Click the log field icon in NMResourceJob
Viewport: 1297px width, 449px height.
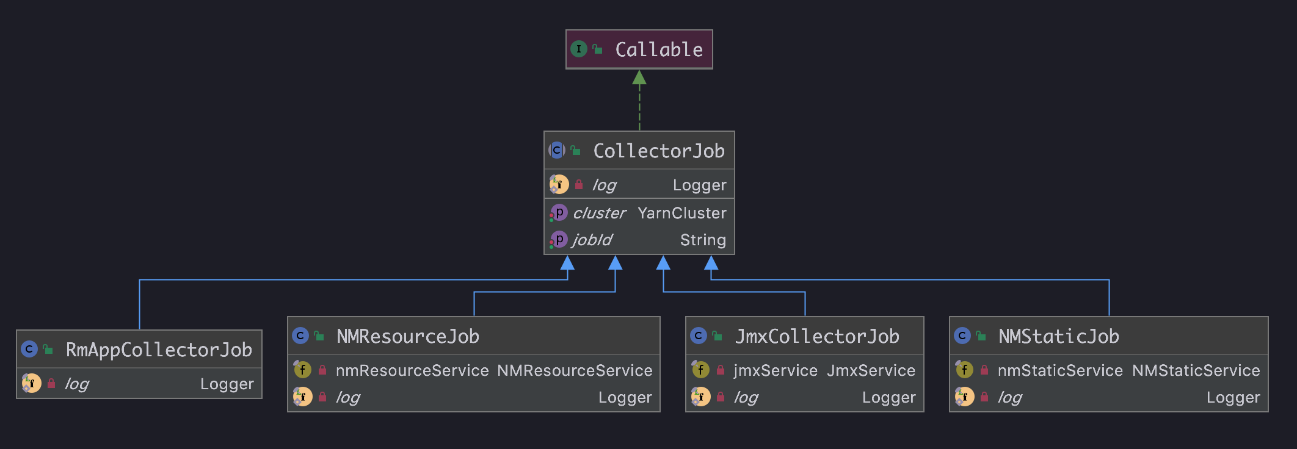pos(302,397)
